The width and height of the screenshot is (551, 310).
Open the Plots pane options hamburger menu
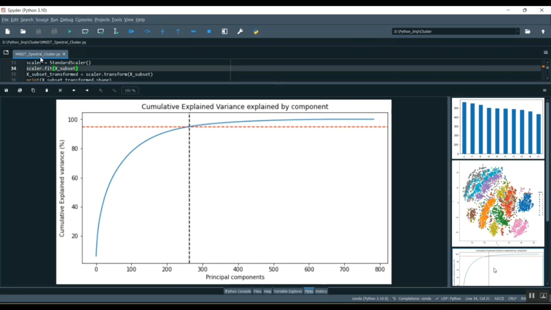click(544, 90)
